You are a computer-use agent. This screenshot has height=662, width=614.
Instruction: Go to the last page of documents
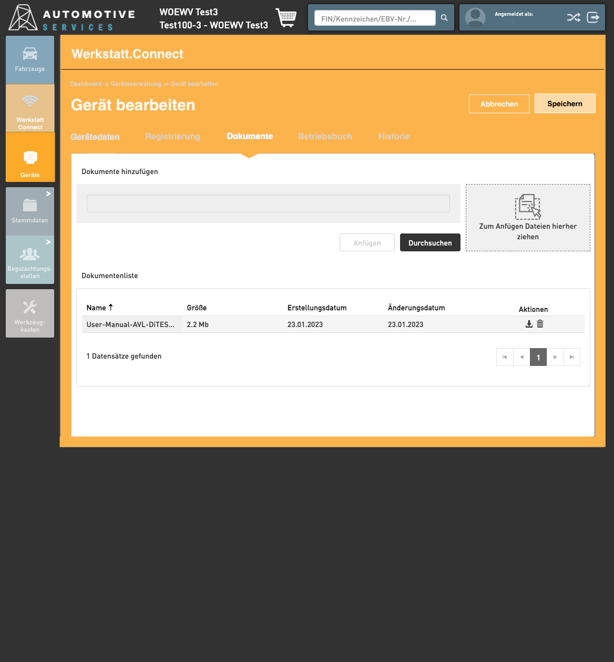pyautogui.click(x=571, y=357)
